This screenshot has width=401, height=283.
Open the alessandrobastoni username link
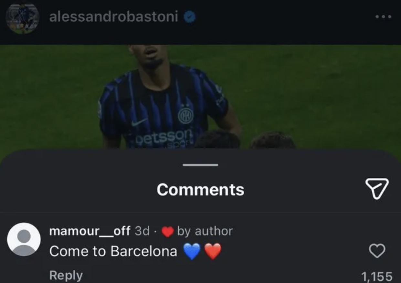[x=113, y=17]
